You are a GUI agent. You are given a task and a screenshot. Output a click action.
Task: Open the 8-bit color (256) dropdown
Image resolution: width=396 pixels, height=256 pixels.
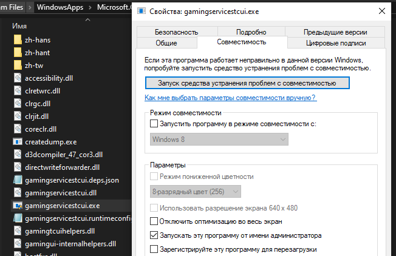tap(195, 192)
